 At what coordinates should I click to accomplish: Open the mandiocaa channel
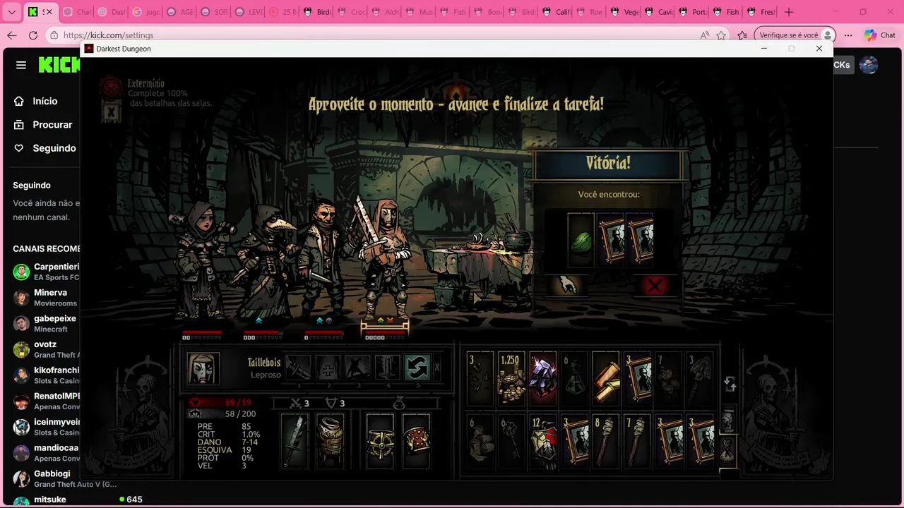point(45,453)
